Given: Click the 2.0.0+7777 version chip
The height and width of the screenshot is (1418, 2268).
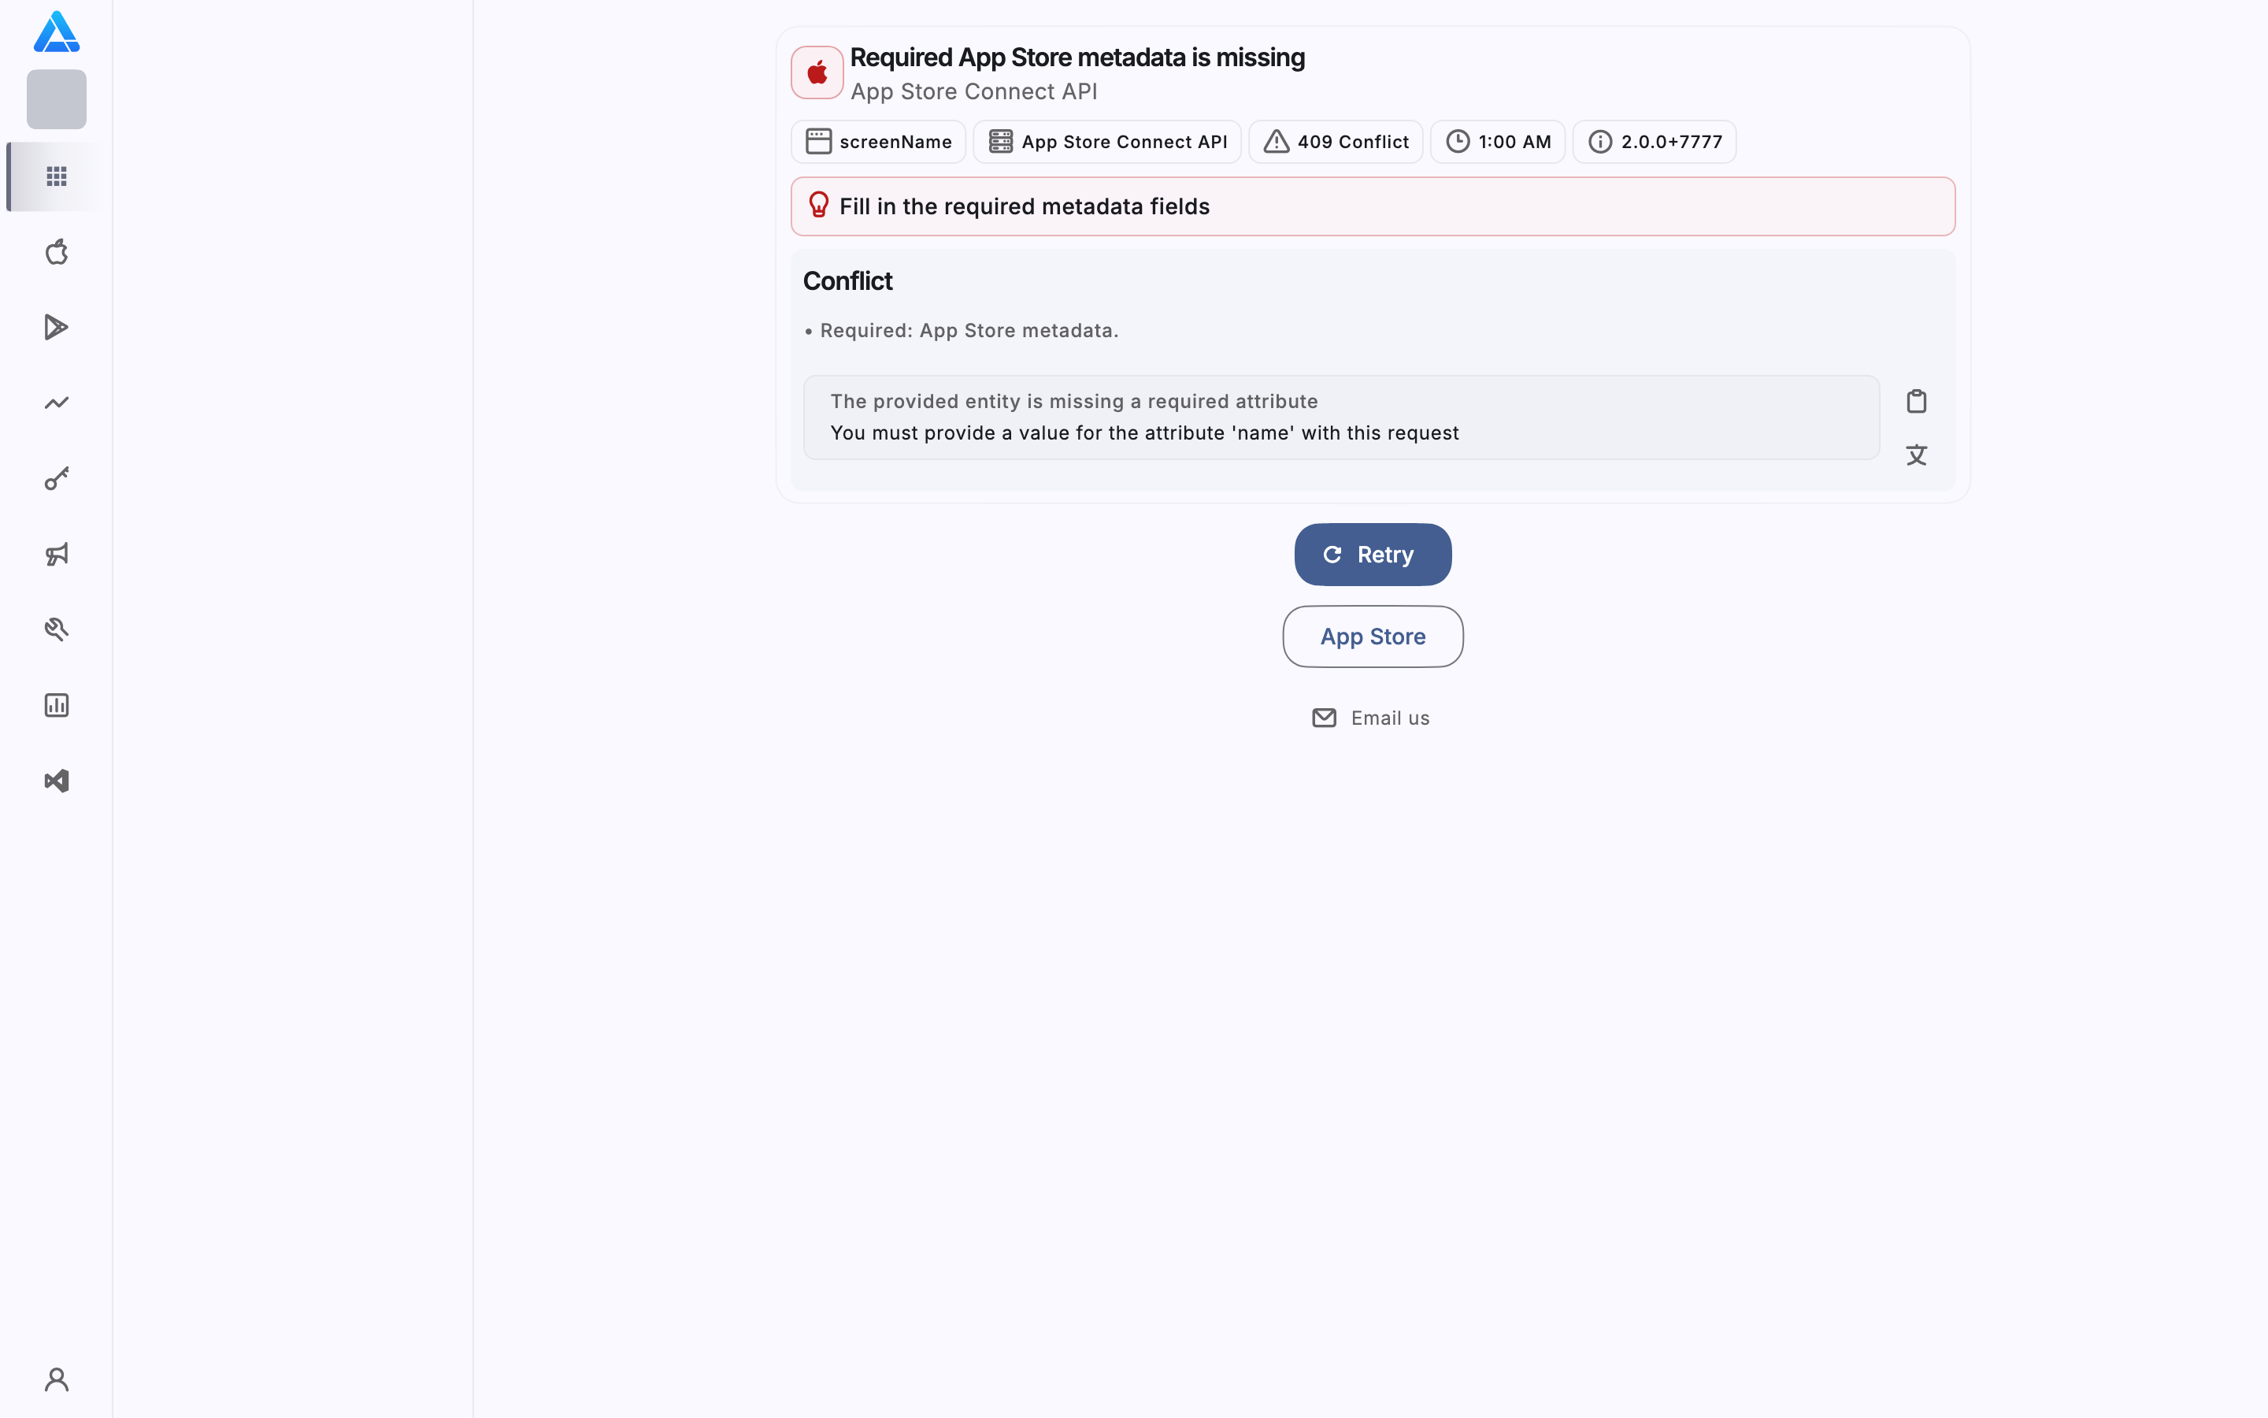Looking at the screenshot, I should click(x=1654, y=142).
